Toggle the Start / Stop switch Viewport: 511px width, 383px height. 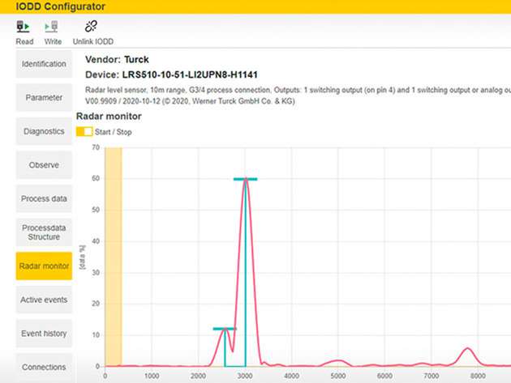[84, 132]
